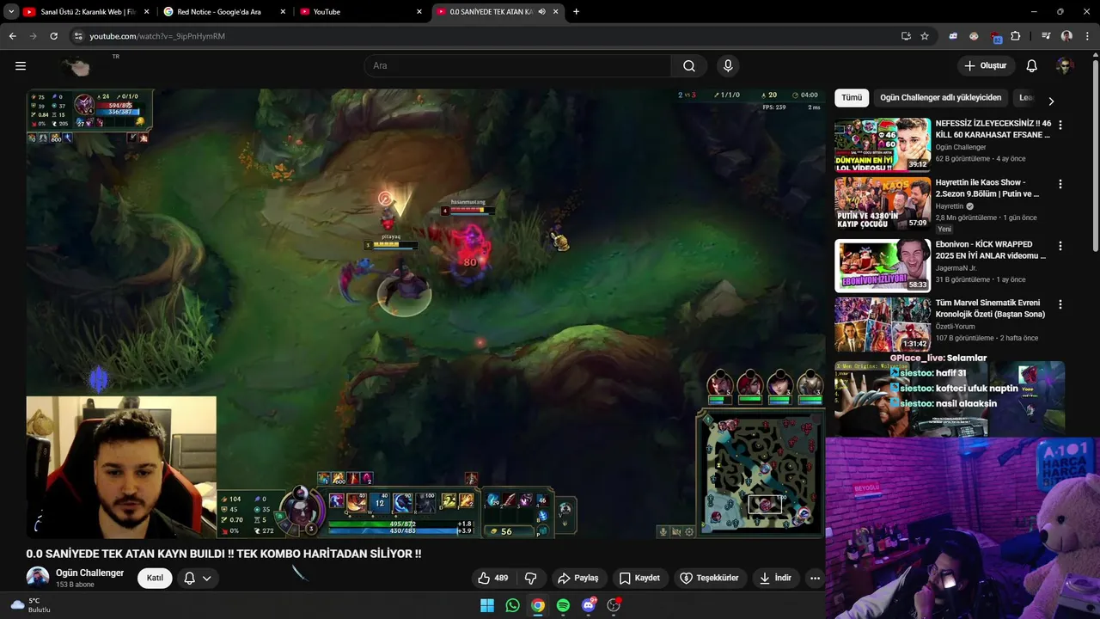The width and height of the screenshot is (1100, 619).
Task: Open options for Ebonivon KİCK WRAPPED video
Action: coord(1060,246)
